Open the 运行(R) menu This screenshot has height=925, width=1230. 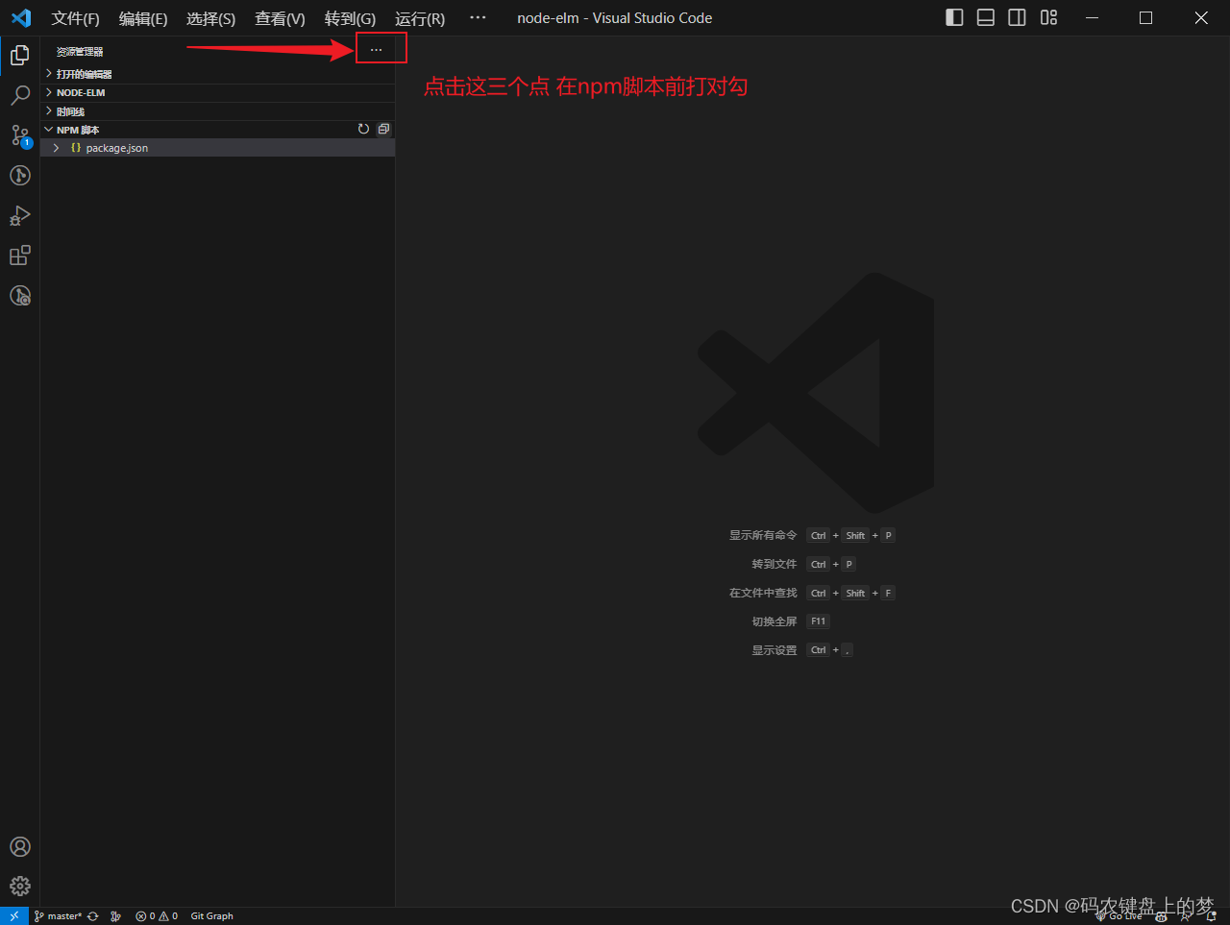(x=420, y=18)
